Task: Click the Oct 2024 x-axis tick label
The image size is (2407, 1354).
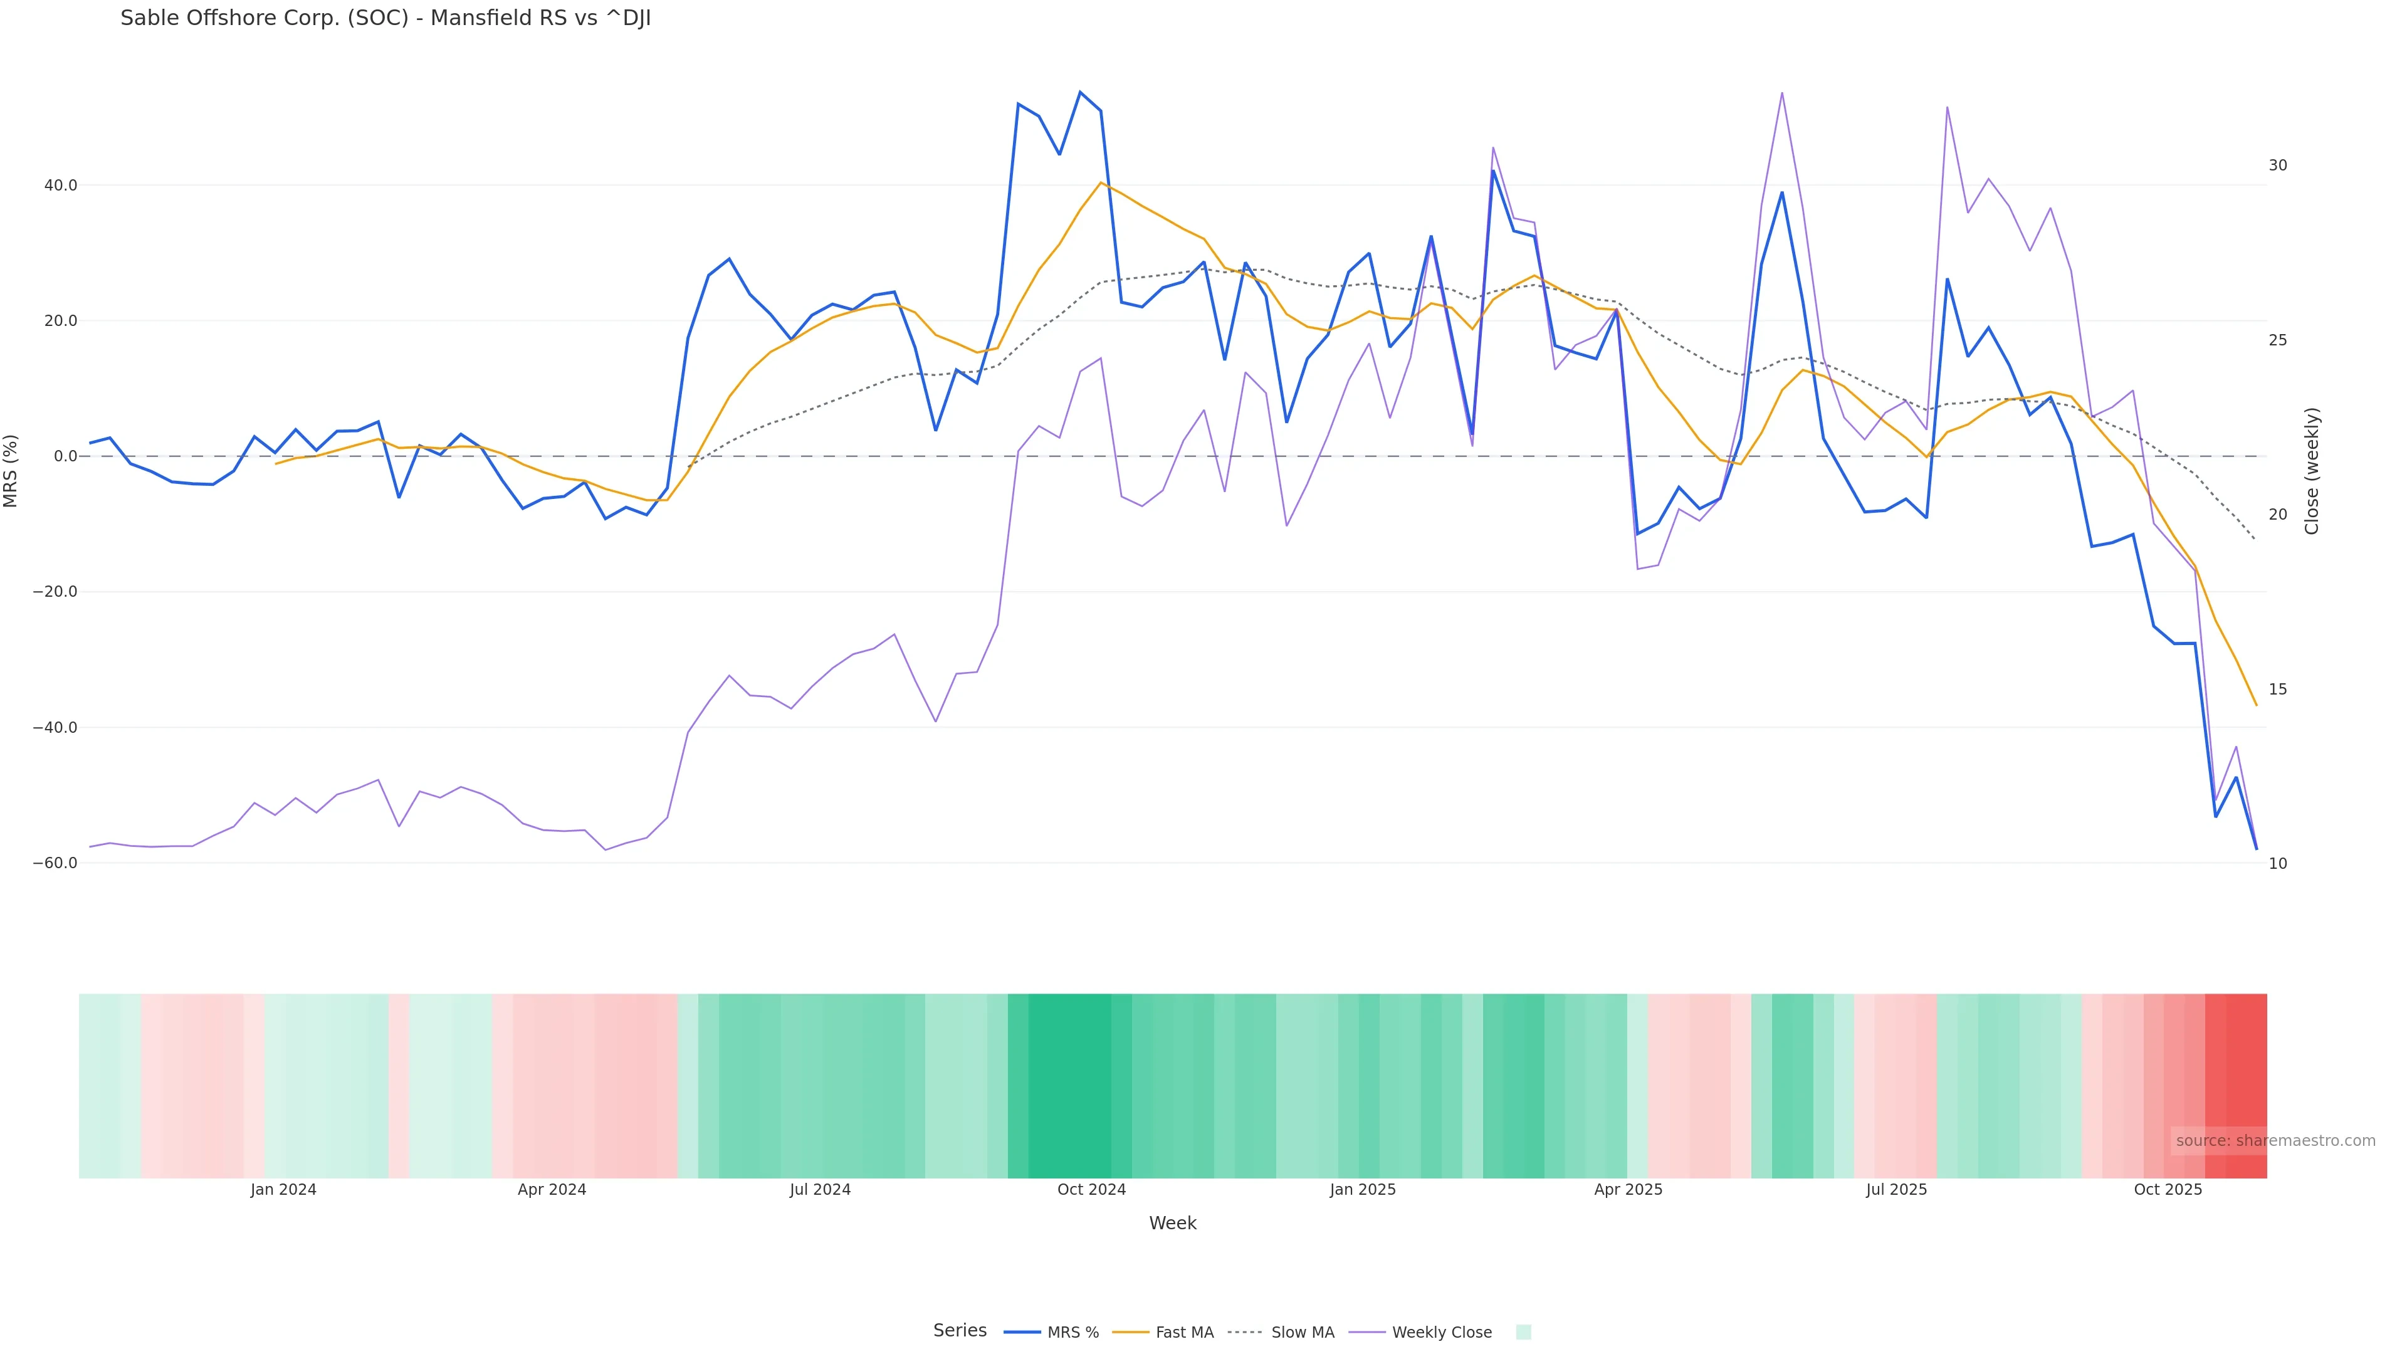Action: point(1091,1190)
